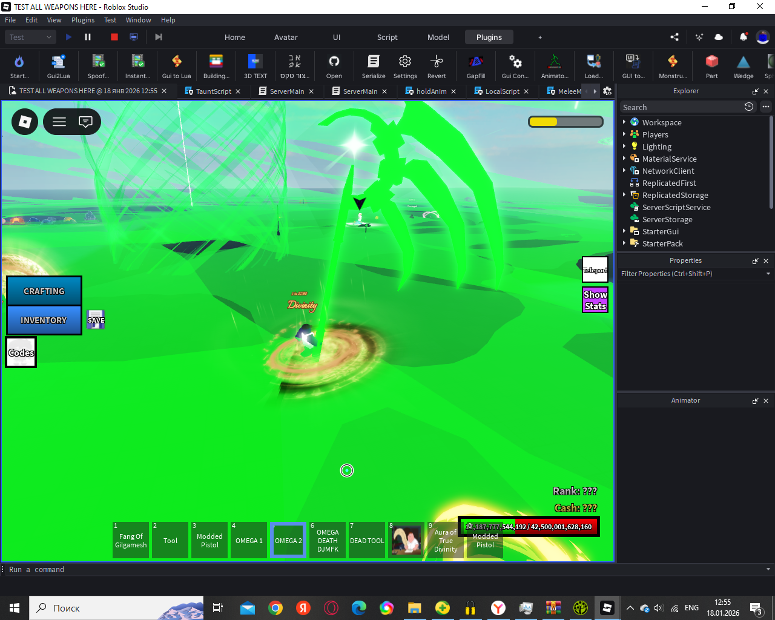Expand the MaterialService node
Screen dimensions: 775x620
(624, 158)
